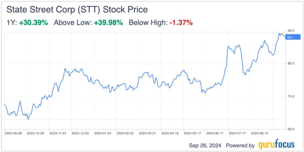The image size is (304, 152).
Task: Click the 2023-10-26 date axis label
Action: coord(36,133)
